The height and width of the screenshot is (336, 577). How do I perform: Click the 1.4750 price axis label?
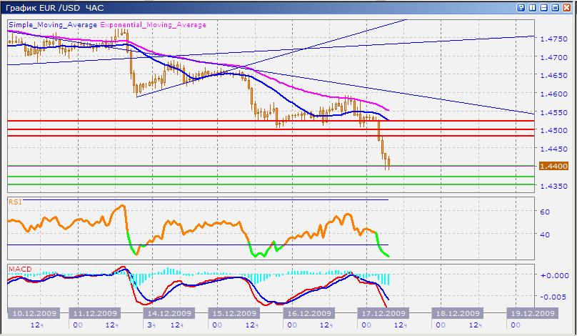(553, 39)
